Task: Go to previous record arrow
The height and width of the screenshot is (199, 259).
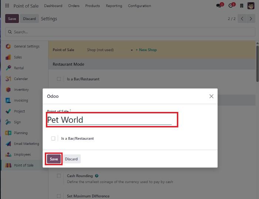Action: (x=242, y=19)
